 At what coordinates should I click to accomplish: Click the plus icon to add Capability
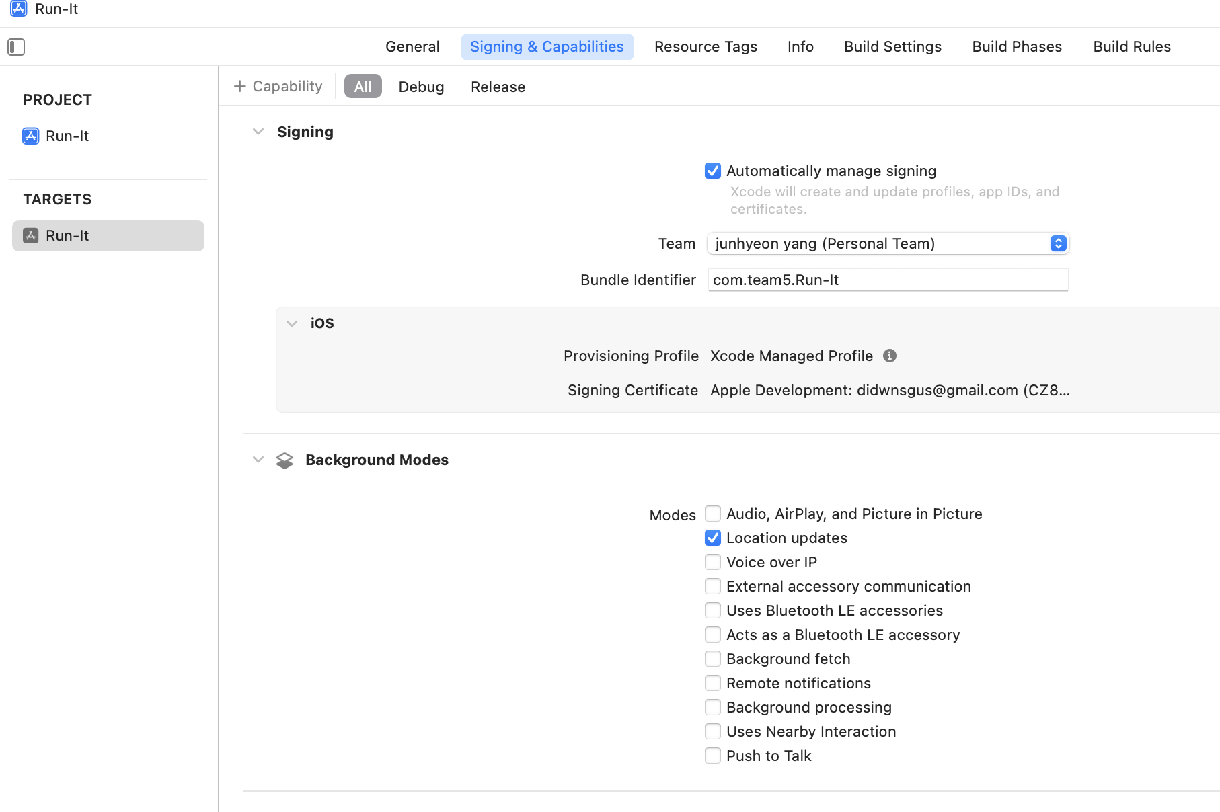pyautogui.click(x=239, y=86)
